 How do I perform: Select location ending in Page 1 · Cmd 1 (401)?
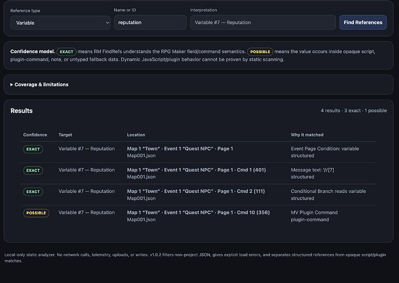[x=197, y=170]
